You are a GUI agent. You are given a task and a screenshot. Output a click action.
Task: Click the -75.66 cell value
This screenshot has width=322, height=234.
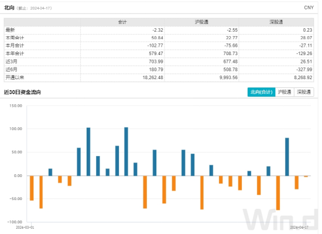point(231,45)
